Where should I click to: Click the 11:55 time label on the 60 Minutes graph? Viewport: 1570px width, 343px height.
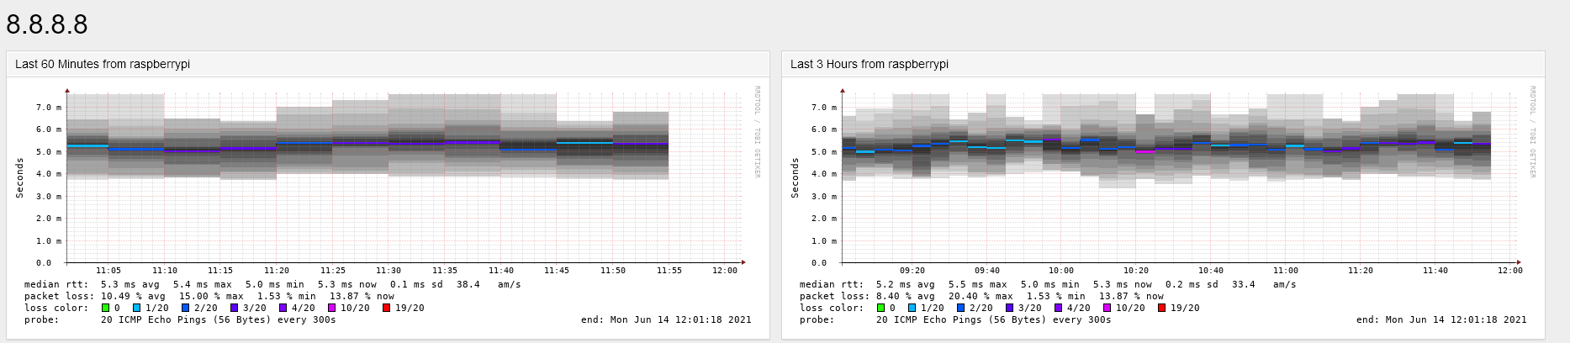(669, 271)
